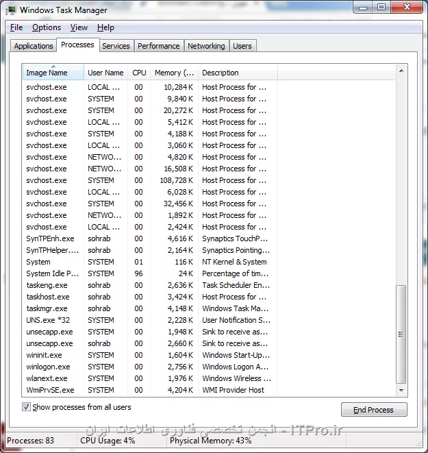This screenshot has width=428, height=453.
Task: Select the Processes tab
Action: pyautogui.click(x=77, y=45)
